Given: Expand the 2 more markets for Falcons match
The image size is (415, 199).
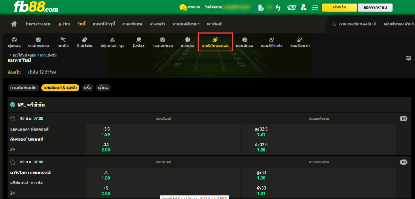Looking at the screenshot, I should 13,150.
